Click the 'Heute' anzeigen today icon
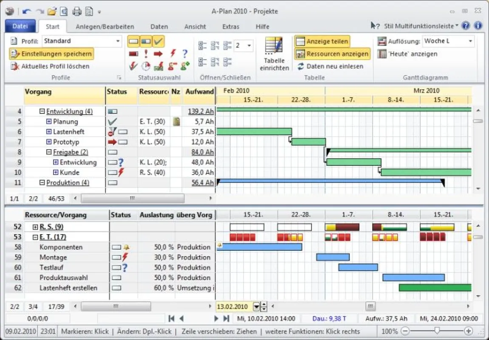Screen dimensions: 489x340 [x=382, y=54]
